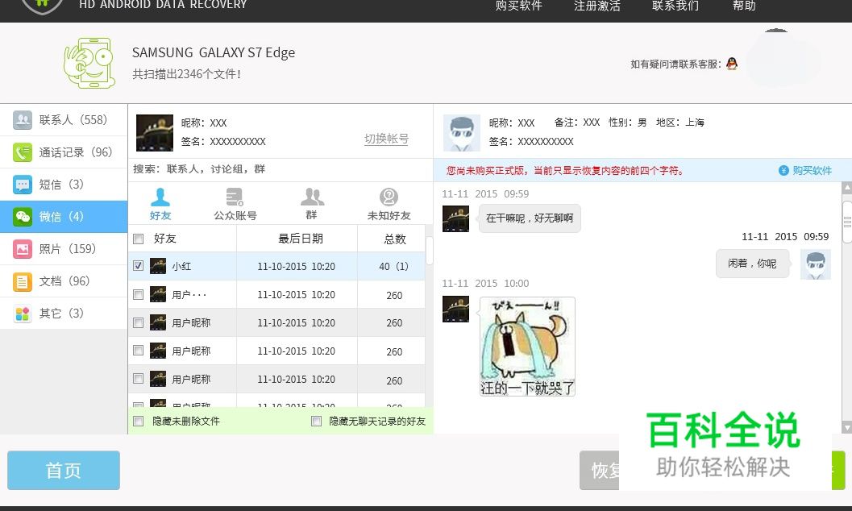Check the first 用户昵称 row checkbox

tap(139, 322)
